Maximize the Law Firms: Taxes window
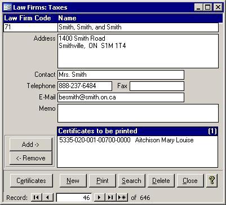Image resolution: width=226 pixels, height=205 pixels. (208, 7)
